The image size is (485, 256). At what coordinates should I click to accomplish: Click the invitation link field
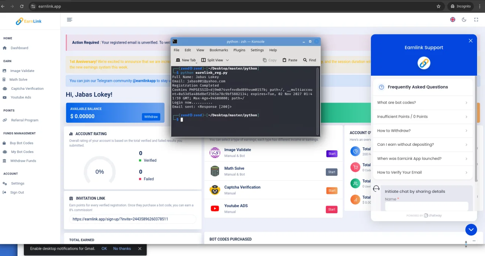(x=133, y=219)
